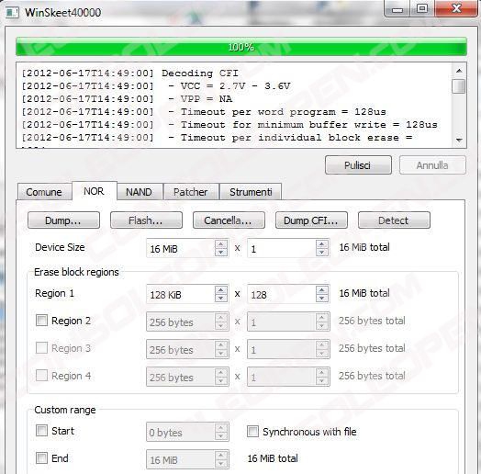Increase the device count multiplier spinner

point(322,244)
